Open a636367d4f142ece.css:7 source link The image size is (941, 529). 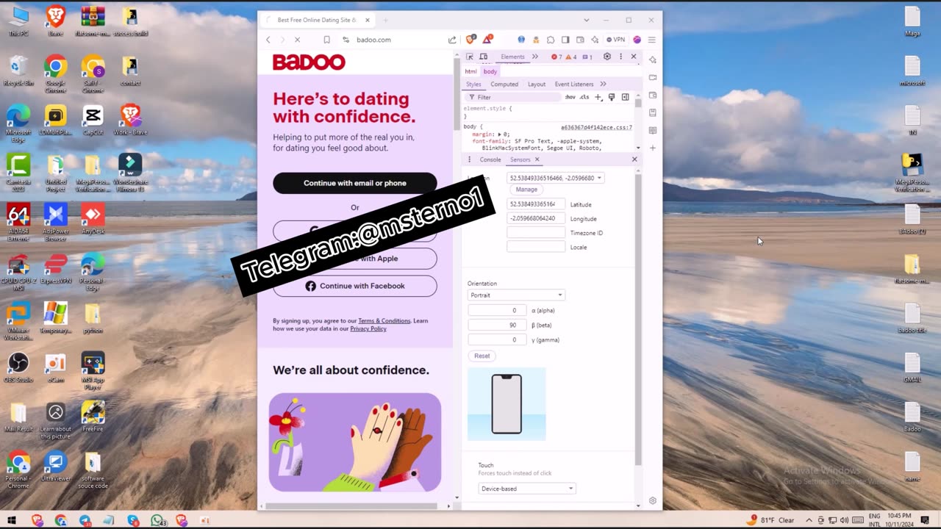point(596,127)
